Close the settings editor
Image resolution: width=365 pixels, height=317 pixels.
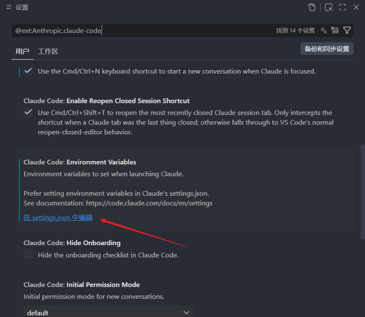[356, 7]
